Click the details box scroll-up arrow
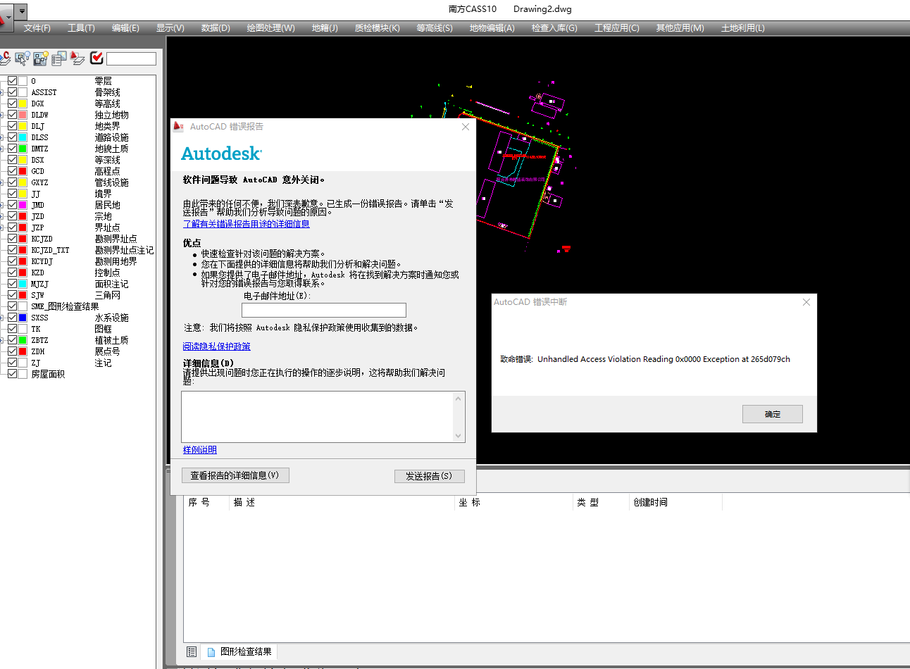The height and width of the screenshot is (669, 910). (459, 399)
